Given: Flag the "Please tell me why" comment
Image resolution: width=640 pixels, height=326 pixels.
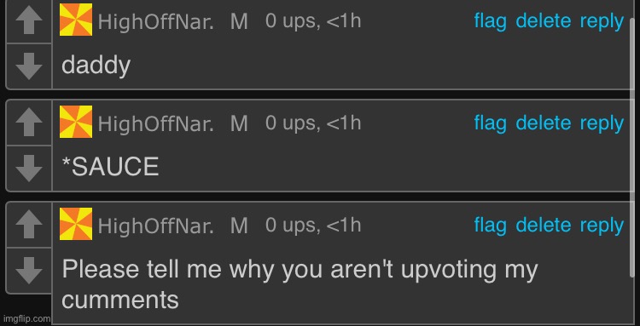Looking at the screenshot, I should click(x=490, y=226).
